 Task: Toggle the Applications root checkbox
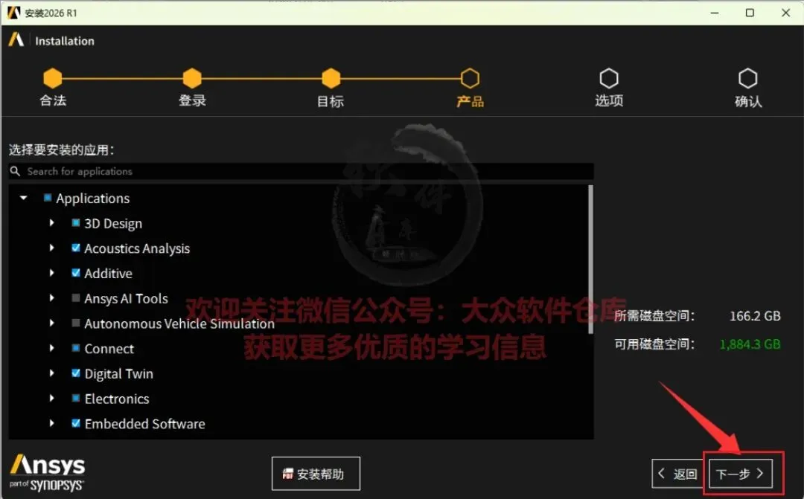pyautogui.click(x=48, y=198)
